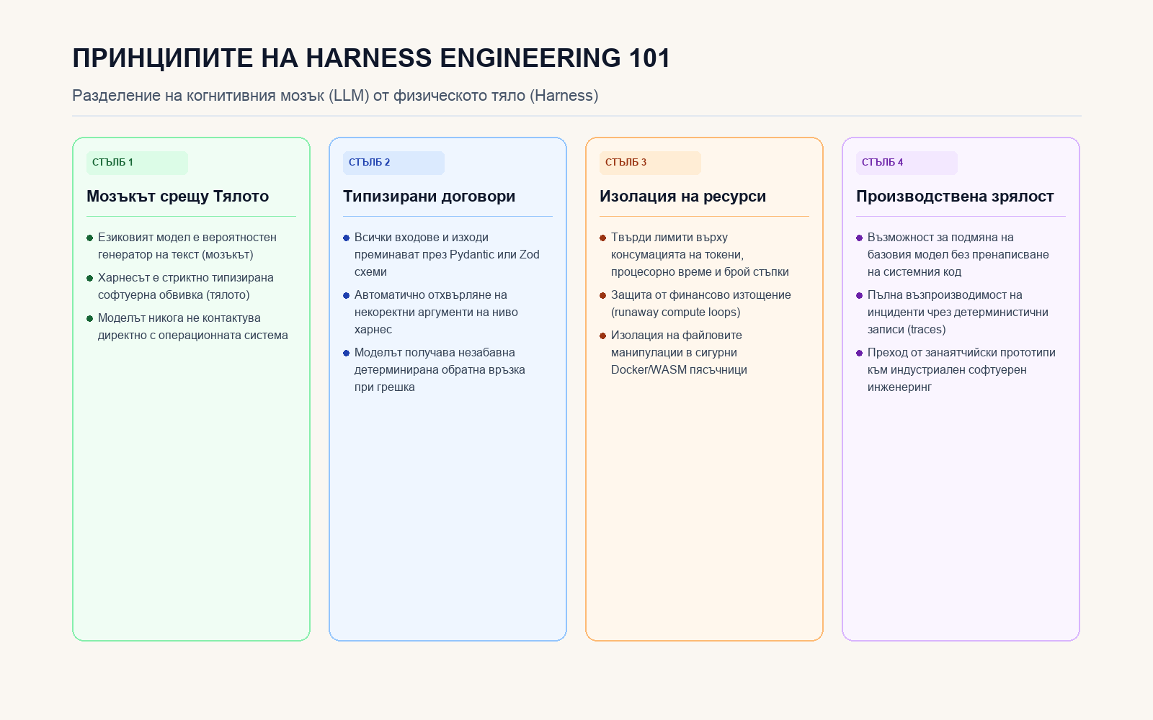
Task: Click orange bullet dot beside Защита от финансово
Action: tap(602, 295)
